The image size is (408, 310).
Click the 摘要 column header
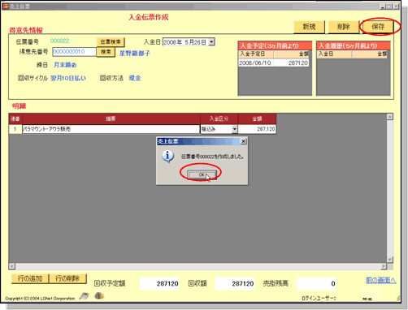click(x=111, y=118)
